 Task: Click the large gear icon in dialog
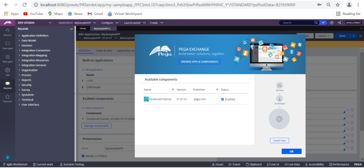pos(279,119)
